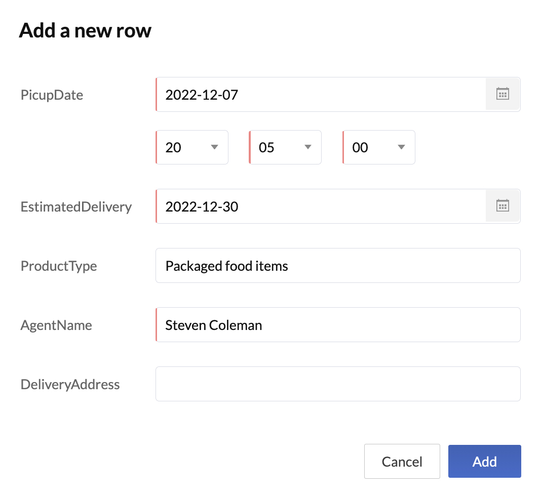Expand the minutes dropdown showing 05

tap(285, 147)
